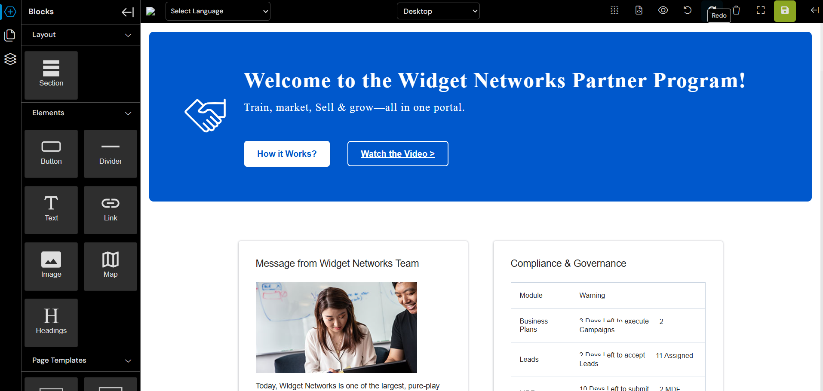
Task: Open the Desktop device dropdown
Action: pyautogui.click(x=438, y=11)
